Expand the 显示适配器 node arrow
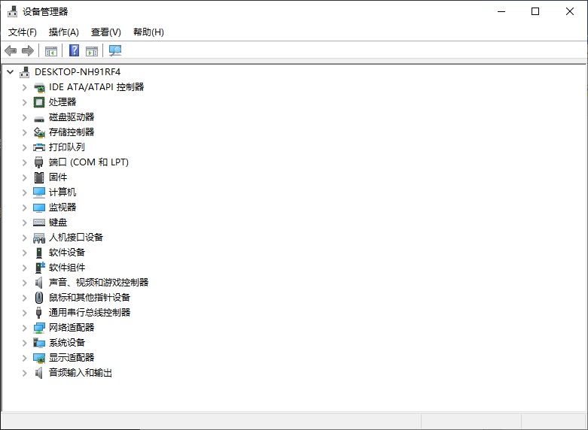This screenshot has height=430, width=588. coord(24,358)
